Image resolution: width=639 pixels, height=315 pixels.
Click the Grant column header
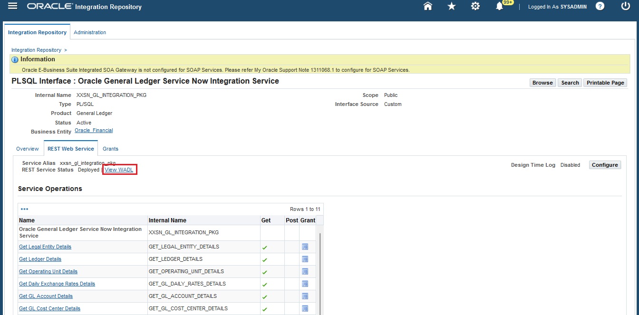point(308,220)
